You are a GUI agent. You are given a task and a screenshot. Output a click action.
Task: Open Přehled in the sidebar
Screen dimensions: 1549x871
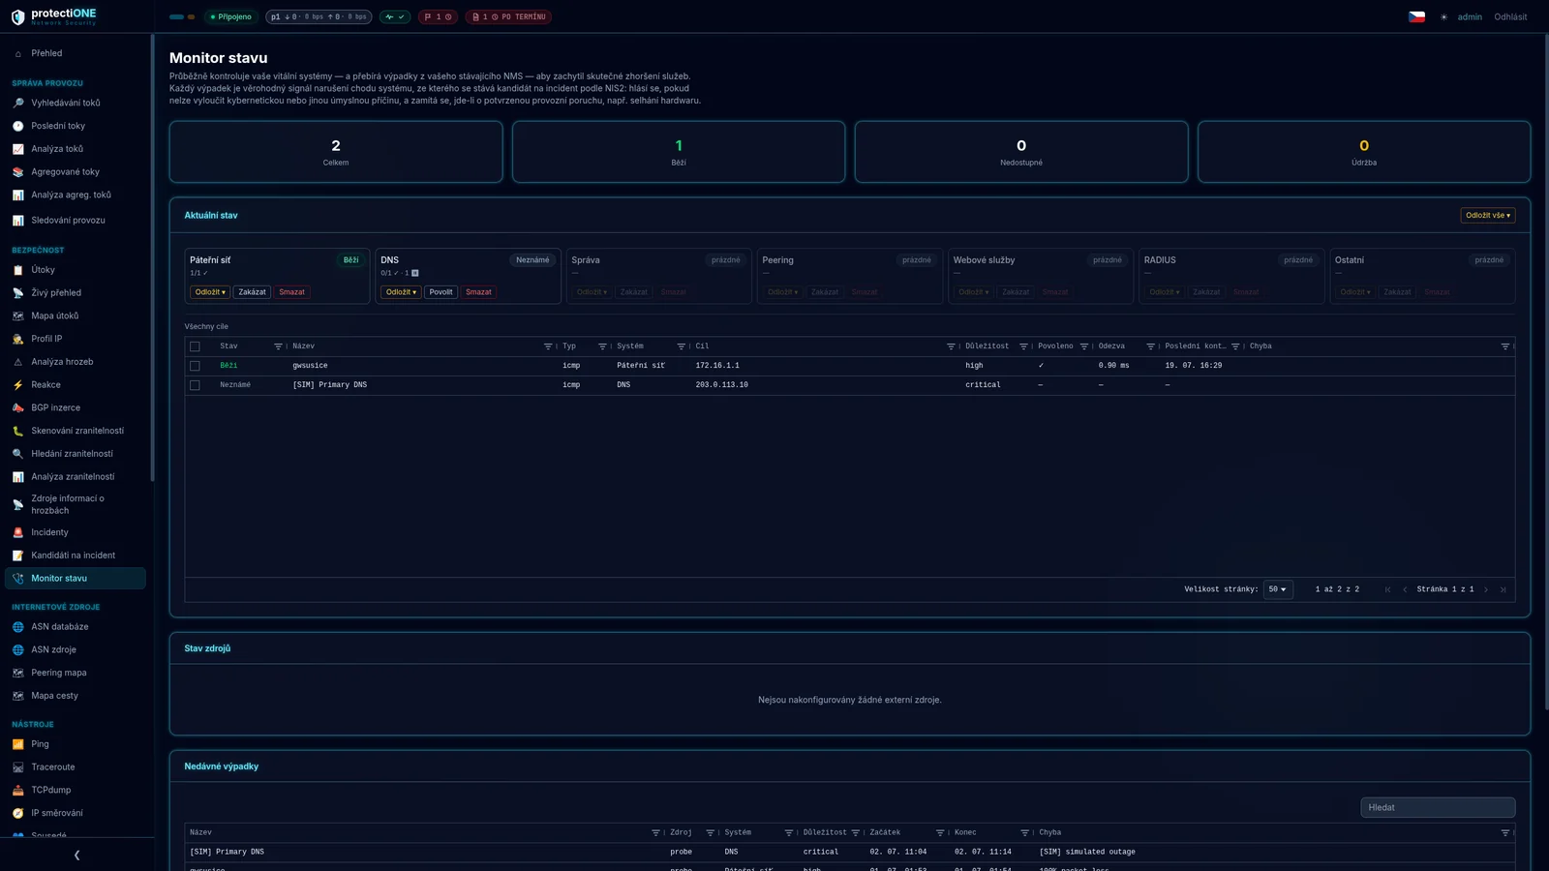(x=76, y=53)
